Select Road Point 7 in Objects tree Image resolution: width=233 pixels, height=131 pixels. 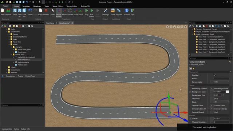[212, 52]
